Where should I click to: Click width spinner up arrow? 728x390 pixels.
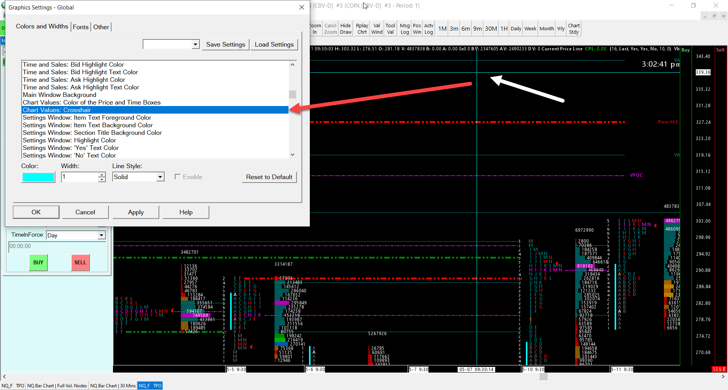102,175
